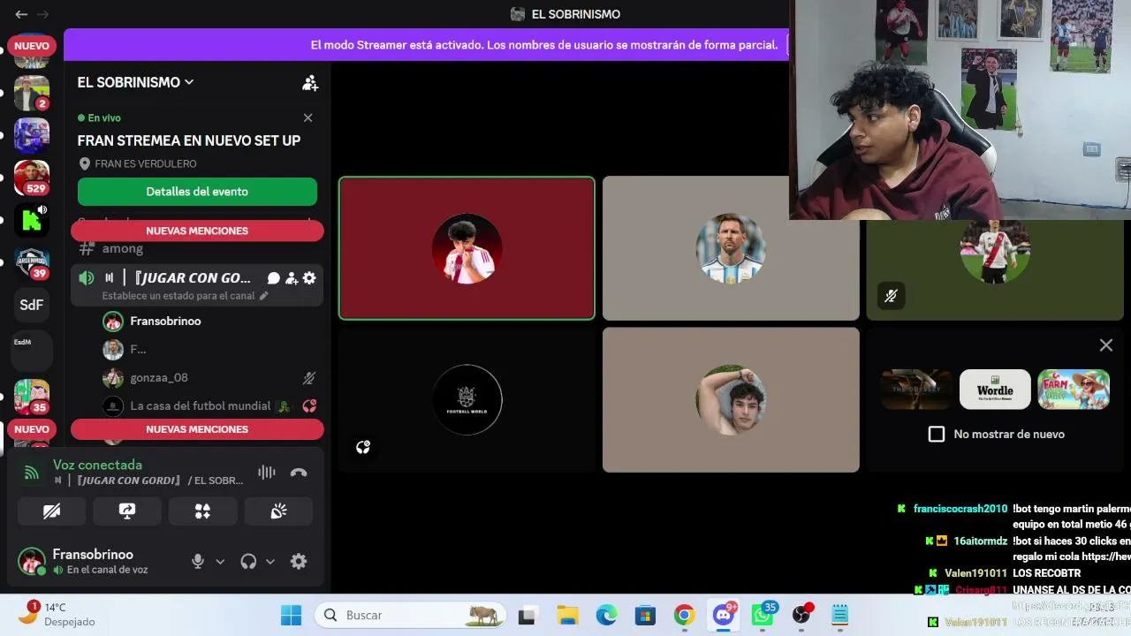Jump to upper NUEVAS MENCIONES pill

(197, 231)
